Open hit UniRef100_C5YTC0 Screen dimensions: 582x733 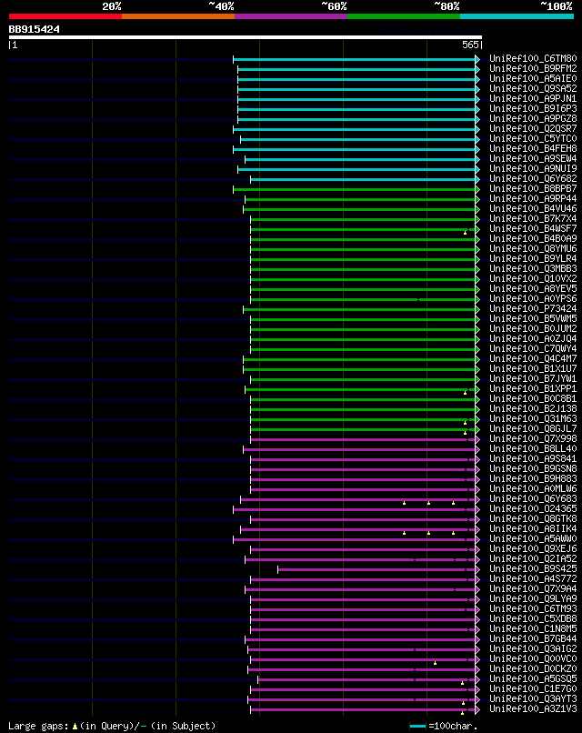tap(533, 139)
